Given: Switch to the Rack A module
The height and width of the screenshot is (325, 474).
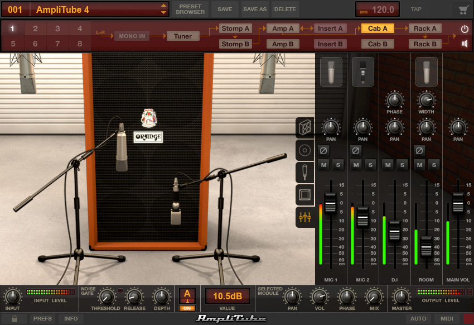Looking at the screenshot, I should point(425,28).
